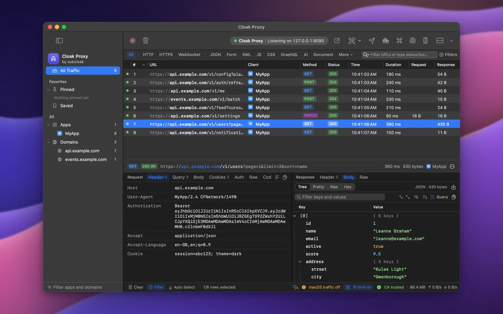The image size is (503, 314).
Task: Click the paper plane send icon
Action: 372,41
